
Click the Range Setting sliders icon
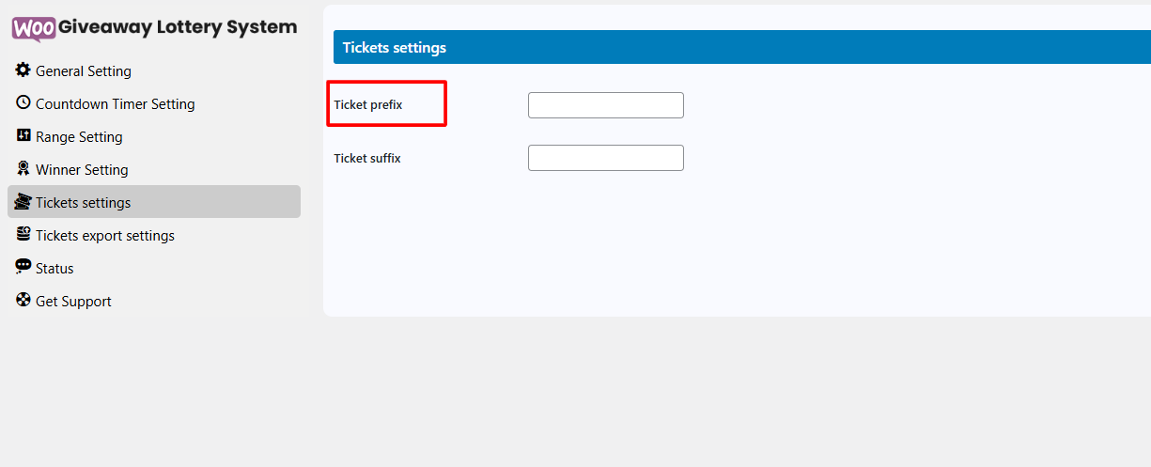point(23,136)
